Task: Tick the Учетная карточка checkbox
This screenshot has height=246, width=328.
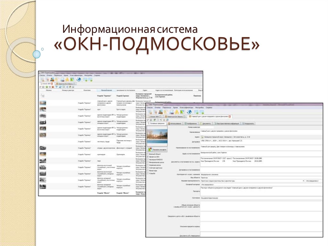Action: pos(148,168)
